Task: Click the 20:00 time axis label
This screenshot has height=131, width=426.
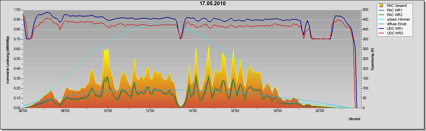Action: click(320, 111)
